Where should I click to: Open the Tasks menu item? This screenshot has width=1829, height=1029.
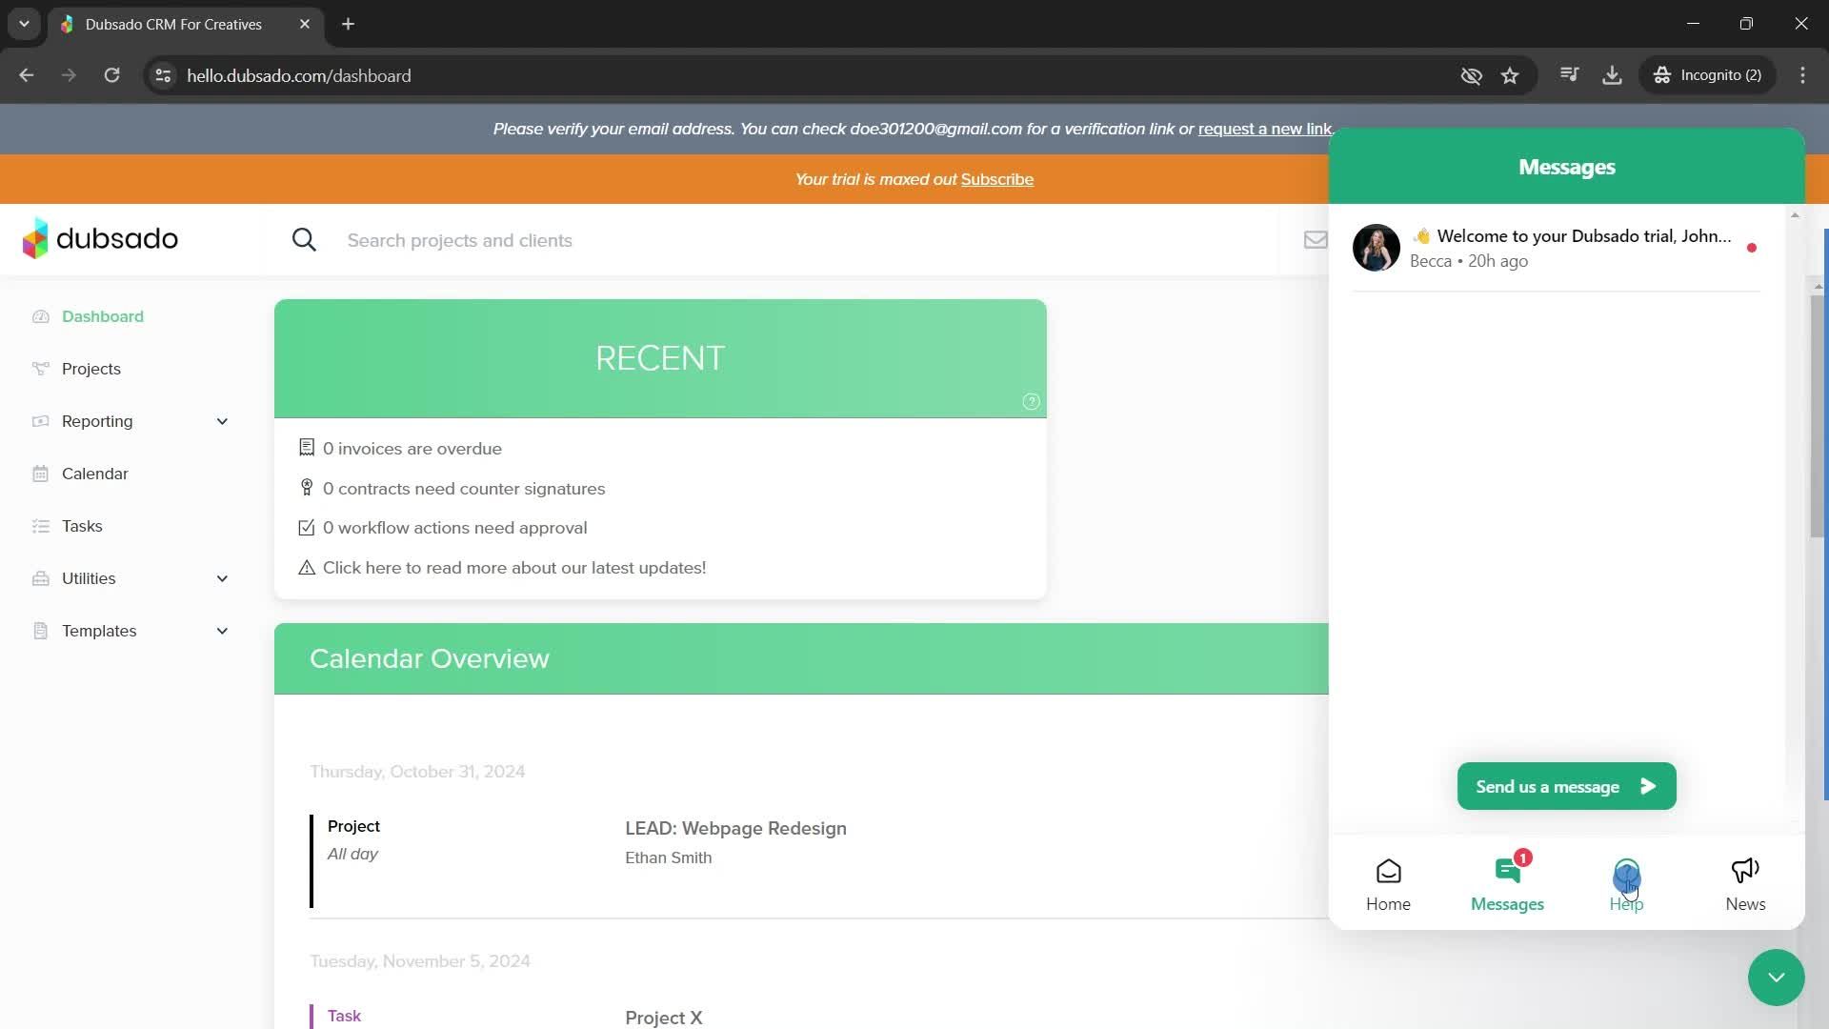click(82, 526)
